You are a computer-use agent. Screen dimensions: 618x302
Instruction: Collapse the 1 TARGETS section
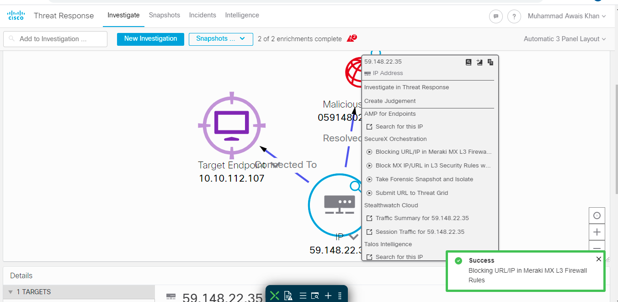(11, 292)
